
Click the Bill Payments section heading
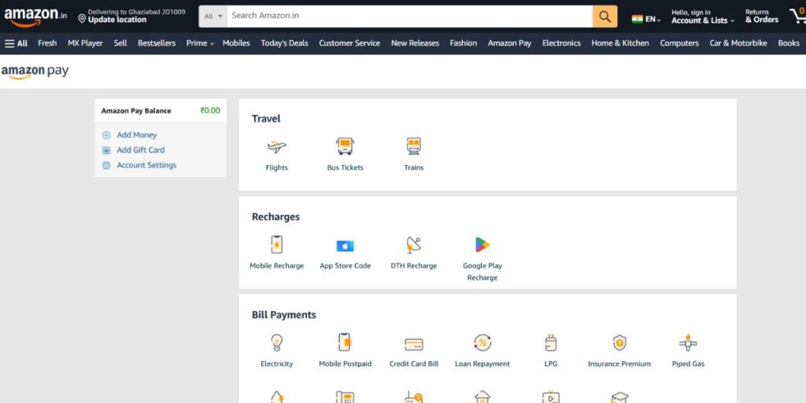pos(283,315)
